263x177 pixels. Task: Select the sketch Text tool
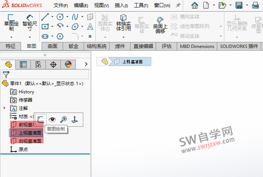(90, 27)
